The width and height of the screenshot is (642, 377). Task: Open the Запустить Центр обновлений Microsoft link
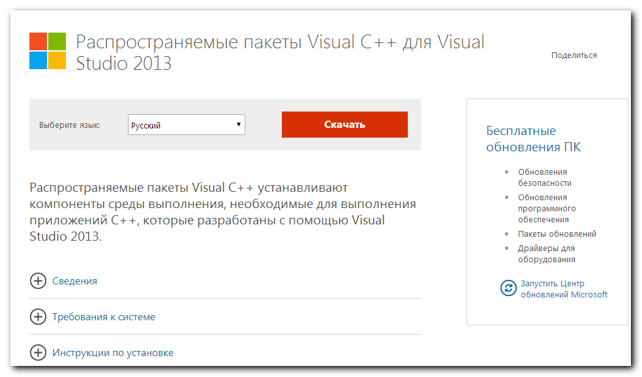pos(564,289)
